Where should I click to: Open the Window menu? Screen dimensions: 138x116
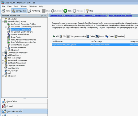point(33,7)
